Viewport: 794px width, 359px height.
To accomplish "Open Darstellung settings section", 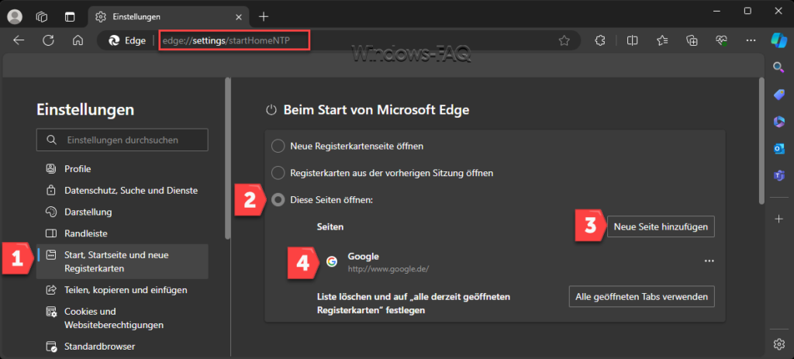I will tap(122, 212).
